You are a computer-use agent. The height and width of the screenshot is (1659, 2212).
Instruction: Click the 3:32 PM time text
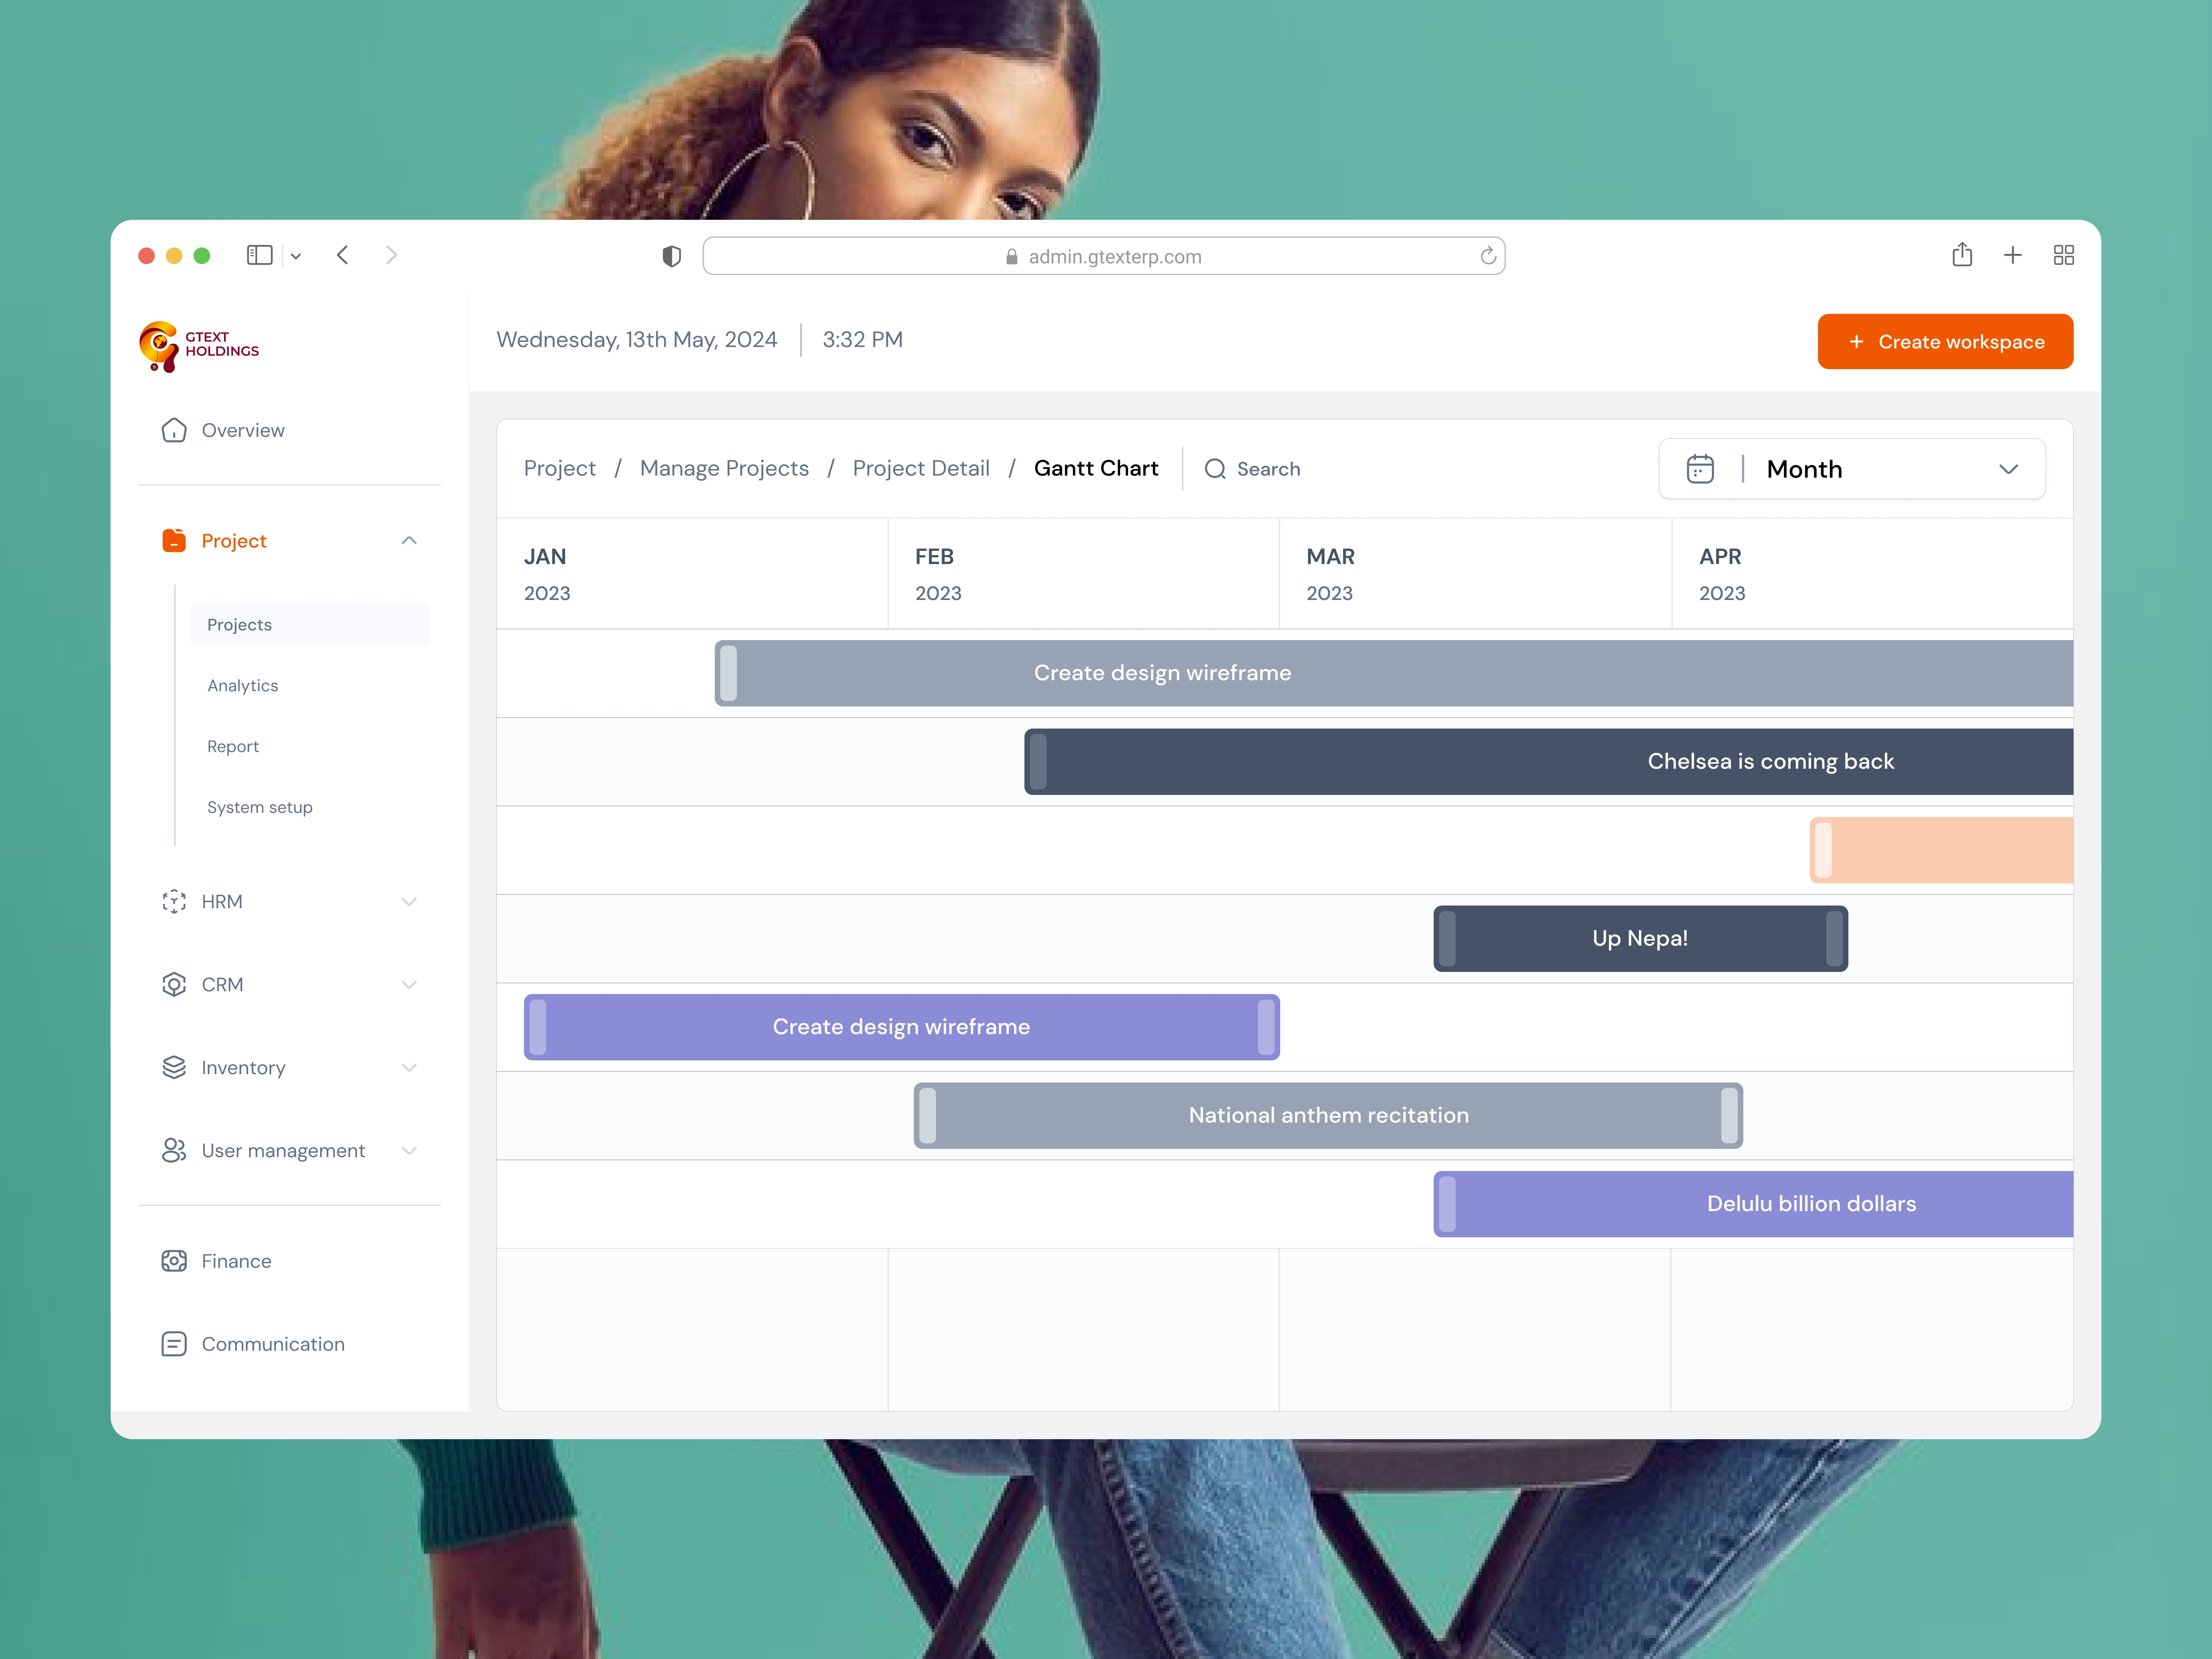(863, 340)
